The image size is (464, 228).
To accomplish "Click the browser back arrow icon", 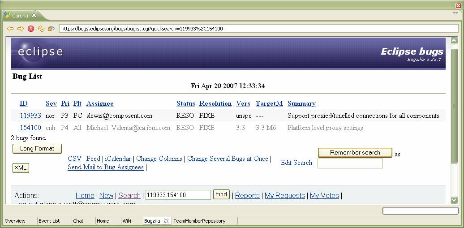I will (10, 29).
